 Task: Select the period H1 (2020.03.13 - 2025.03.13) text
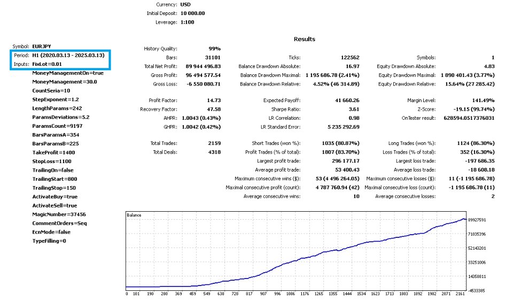[x=68, y=55]
